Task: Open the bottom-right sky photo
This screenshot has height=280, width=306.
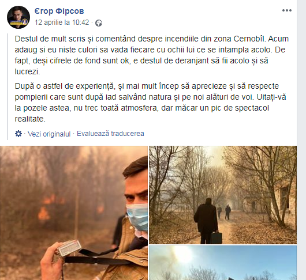Action: coord(223,263)
